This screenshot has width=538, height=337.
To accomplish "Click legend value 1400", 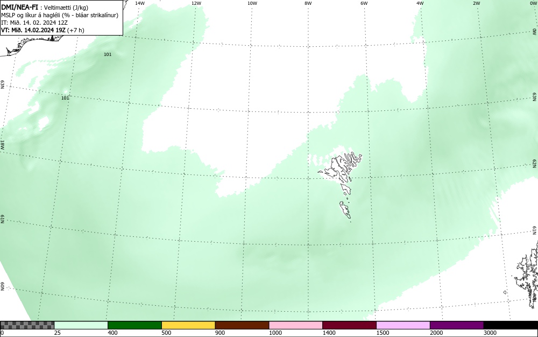I will 329,333.
